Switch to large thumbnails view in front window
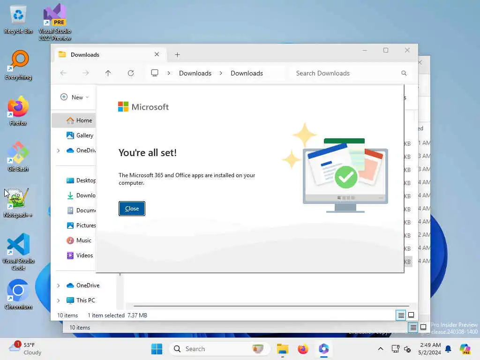 411,315
